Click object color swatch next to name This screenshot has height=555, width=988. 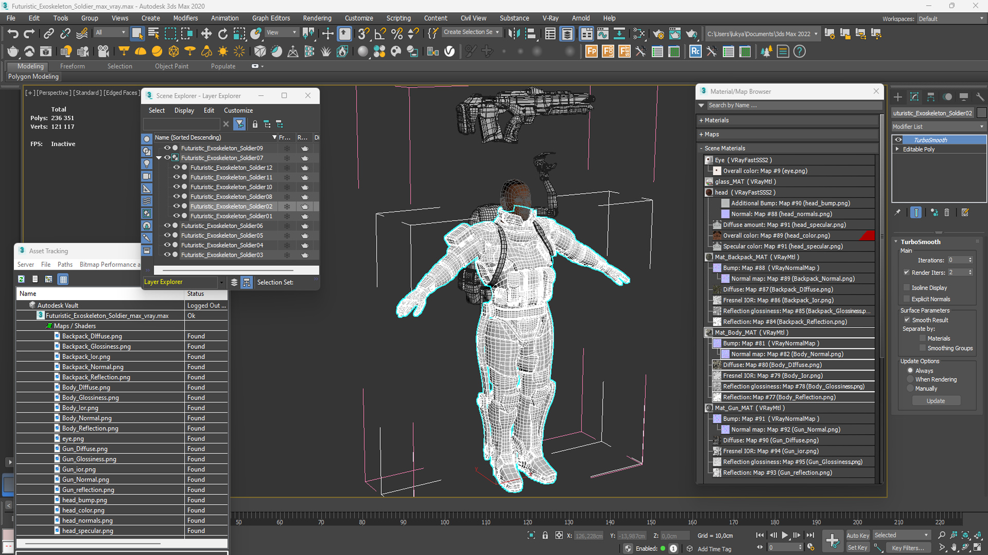click(981, 113)
